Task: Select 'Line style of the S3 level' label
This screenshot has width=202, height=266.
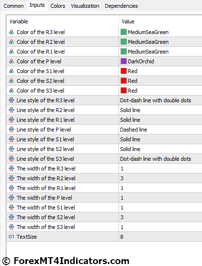Action: tap(45, 159)
